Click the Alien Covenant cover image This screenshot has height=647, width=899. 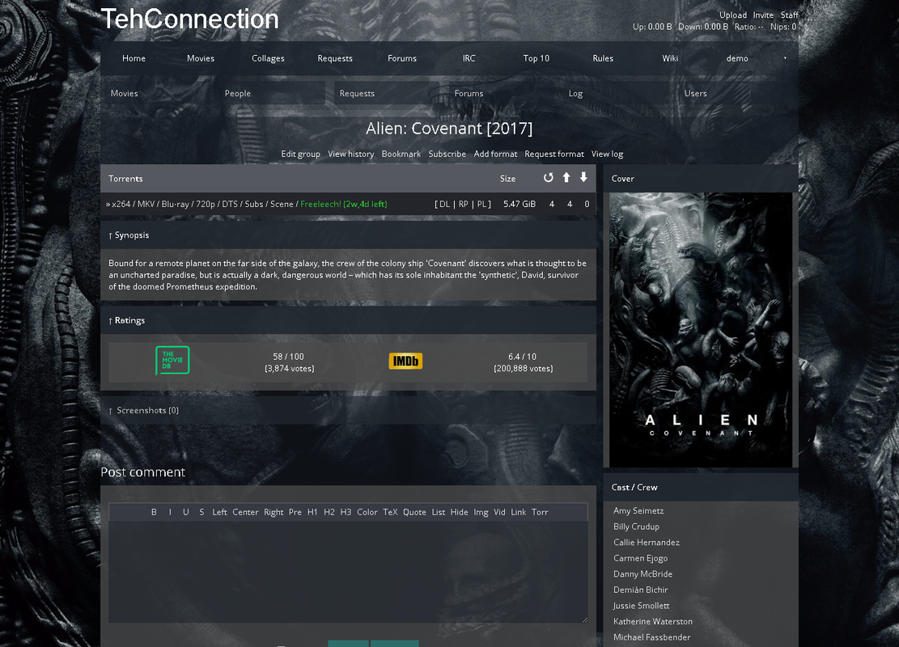(701, 329)
